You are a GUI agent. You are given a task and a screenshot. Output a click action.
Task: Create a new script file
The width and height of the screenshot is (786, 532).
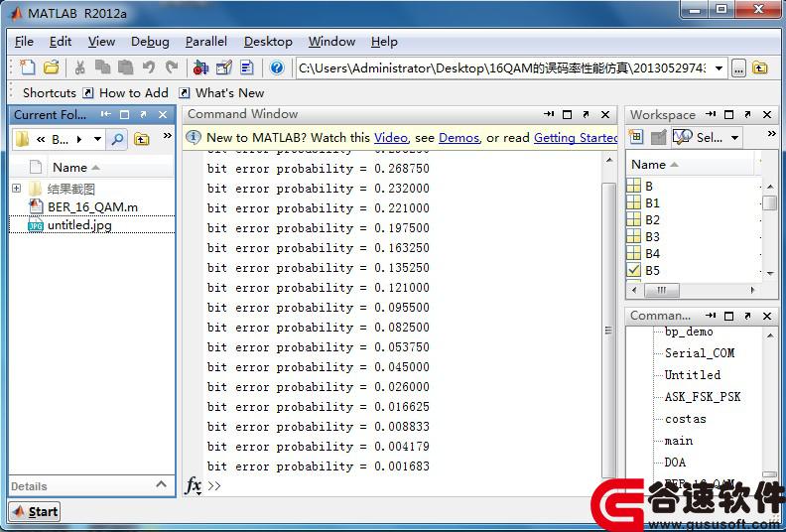tap(27, 67)
